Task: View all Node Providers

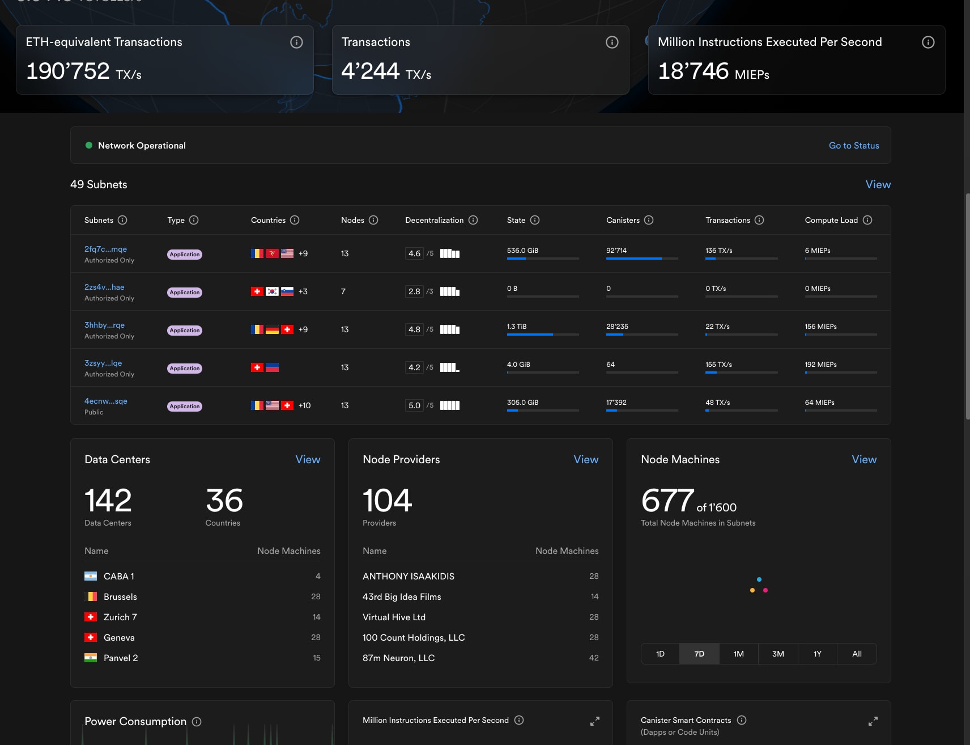Action: point(586,459)
